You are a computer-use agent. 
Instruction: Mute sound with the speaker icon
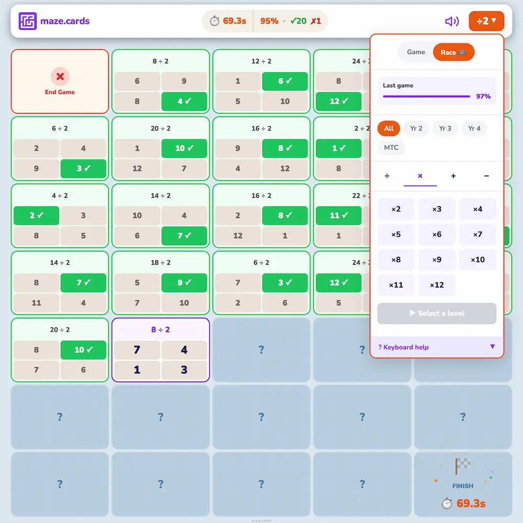pos(451,21)
